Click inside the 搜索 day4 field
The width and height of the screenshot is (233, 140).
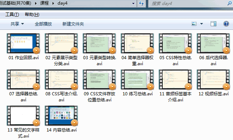188,3
